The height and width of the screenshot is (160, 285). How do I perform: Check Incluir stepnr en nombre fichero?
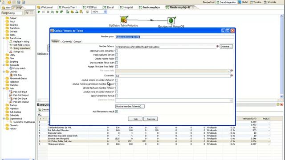click(117, 80)
